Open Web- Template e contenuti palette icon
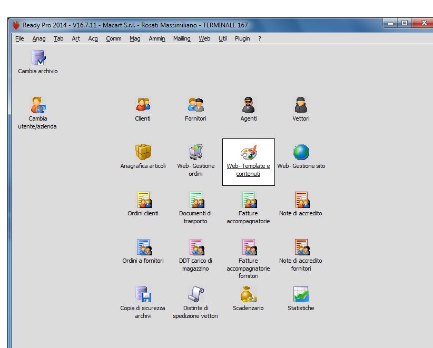This screenshot has height=348, width=433. click(x=249, y=152)
